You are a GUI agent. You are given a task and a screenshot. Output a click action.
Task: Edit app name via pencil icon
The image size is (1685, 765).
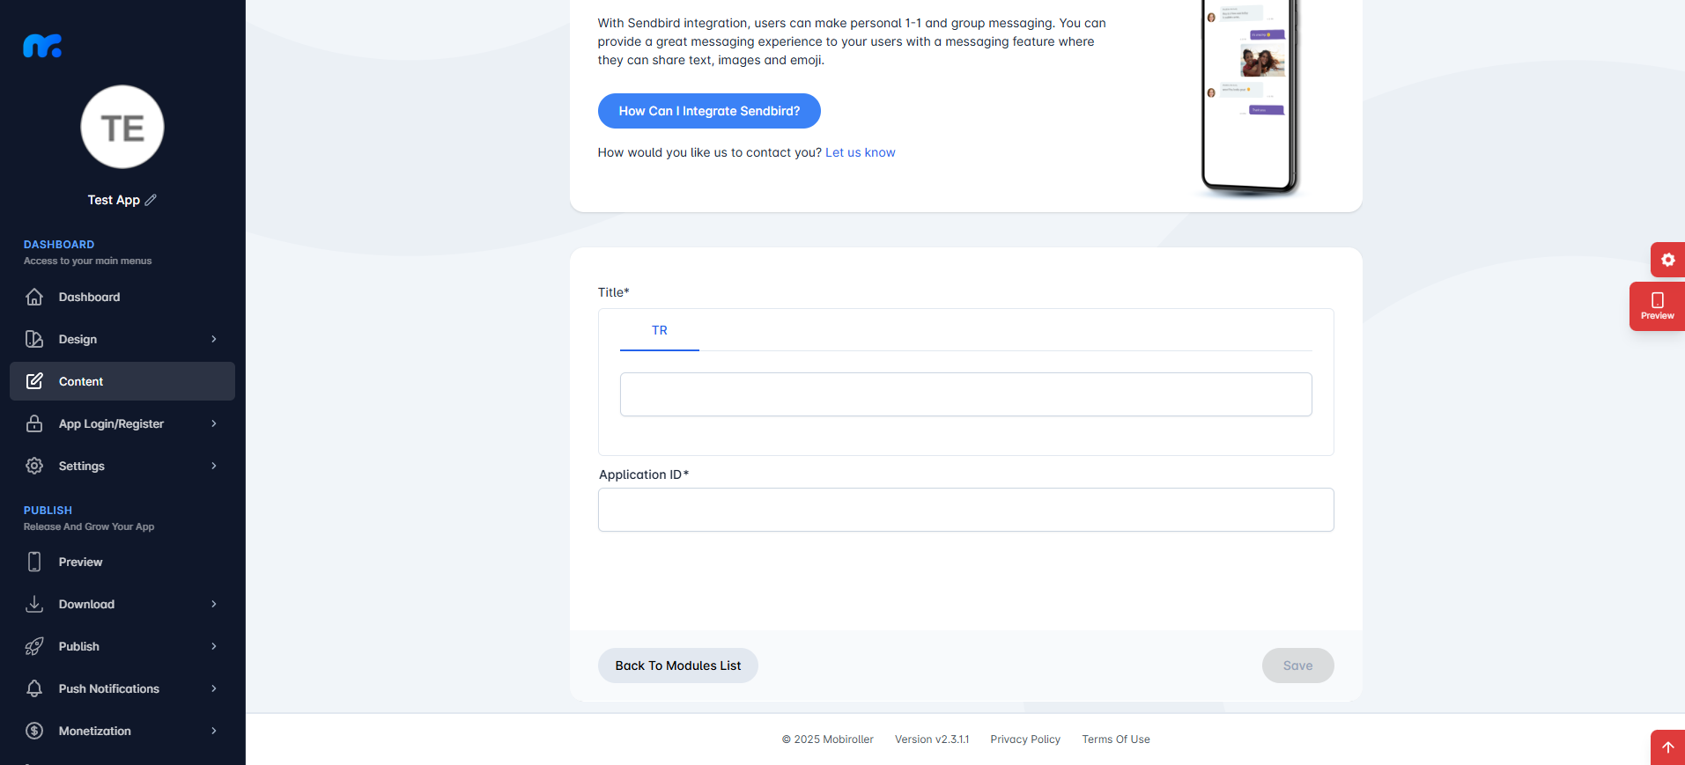point(151,200)
